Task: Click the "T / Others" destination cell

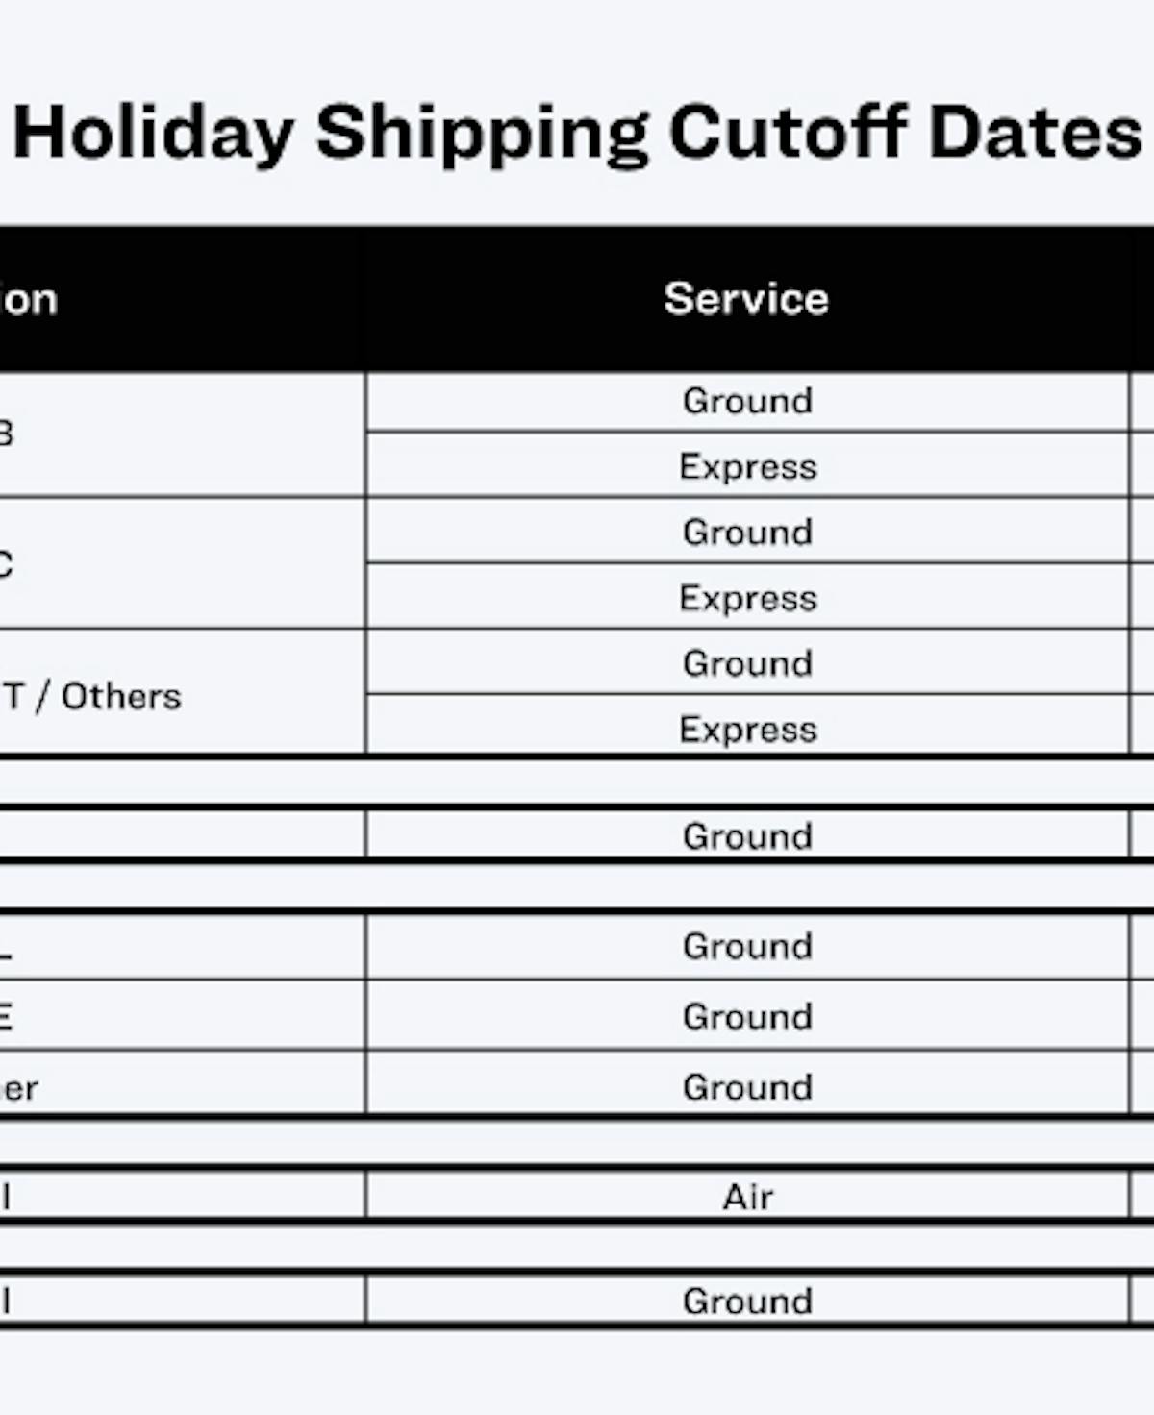Action: [x=92, y=696]
